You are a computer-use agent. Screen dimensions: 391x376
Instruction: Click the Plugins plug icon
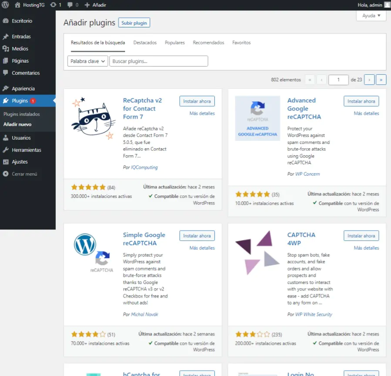pos(6,100)
